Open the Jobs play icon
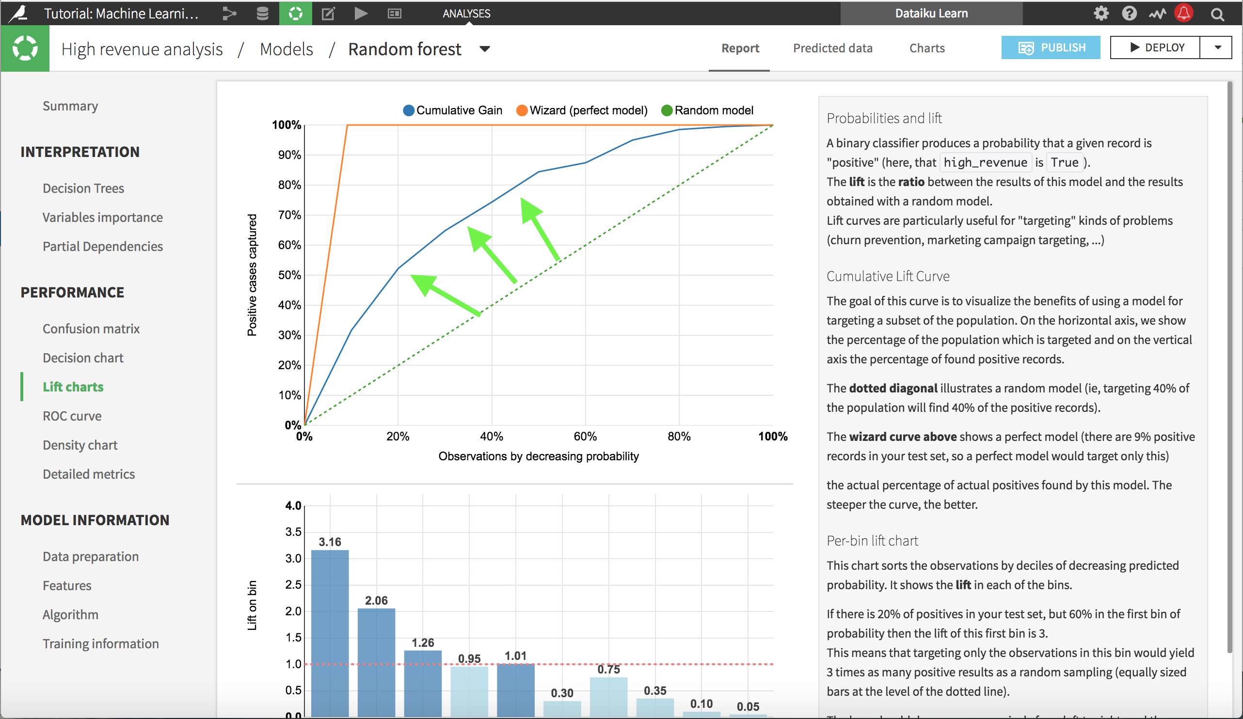 click(361, 13)
